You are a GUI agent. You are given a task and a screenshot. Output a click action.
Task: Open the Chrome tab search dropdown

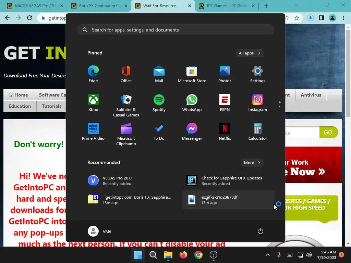pos(296,5)
